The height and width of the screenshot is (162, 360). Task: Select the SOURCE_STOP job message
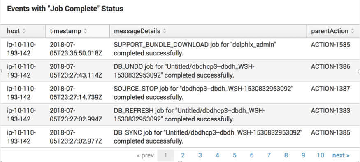(x=203, y=93)
